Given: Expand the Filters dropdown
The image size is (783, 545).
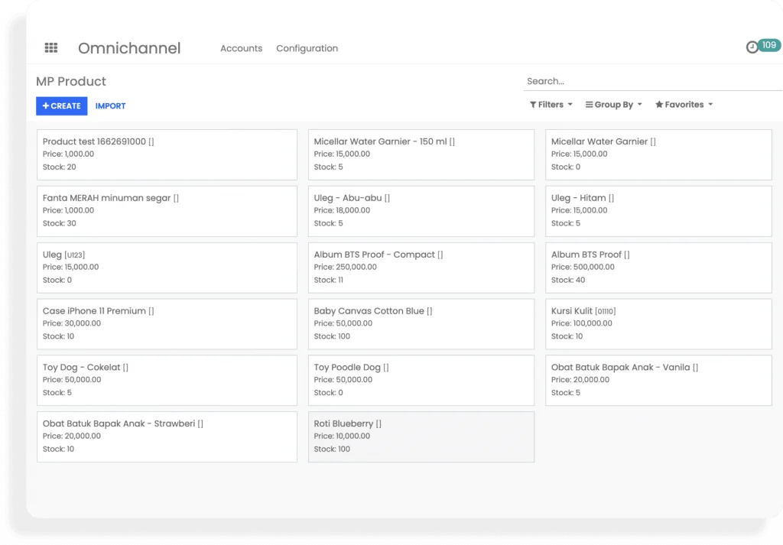Looking at the screenshot, I should [551, 105].
